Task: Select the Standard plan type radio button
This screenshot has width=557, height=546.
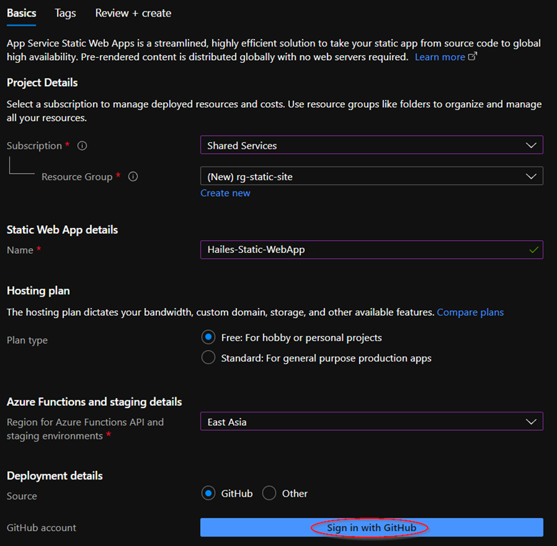Action: pyautogui.click(x=209, y=358)
